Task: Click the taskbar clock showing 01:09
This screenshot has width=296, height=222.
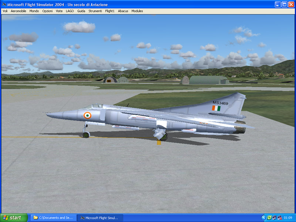Action: click(x=288, y=218)
